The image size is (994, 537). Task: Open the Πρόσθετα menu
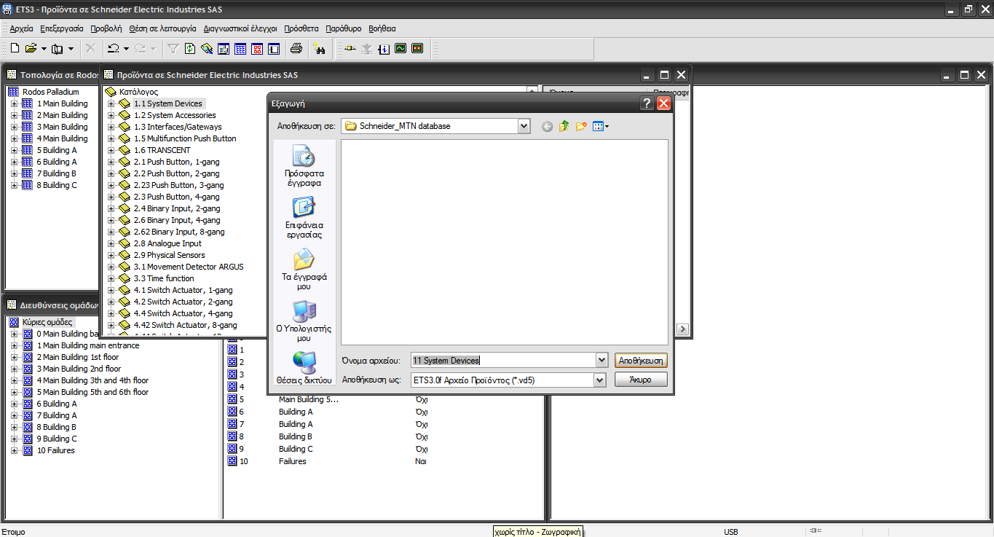(301, 28)
